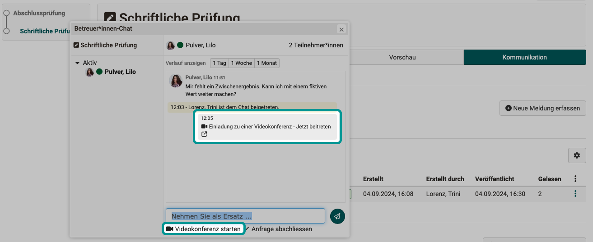Viewport: 593px width, 242px height.
Task: Show chat history for 1 Monat
Action: (267, 63)
